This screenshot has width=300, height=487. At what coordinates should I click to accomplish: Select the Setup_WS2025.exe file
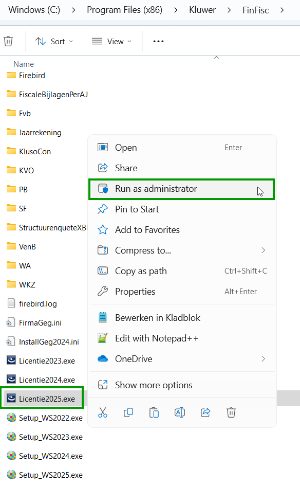(x=45, y=475)
